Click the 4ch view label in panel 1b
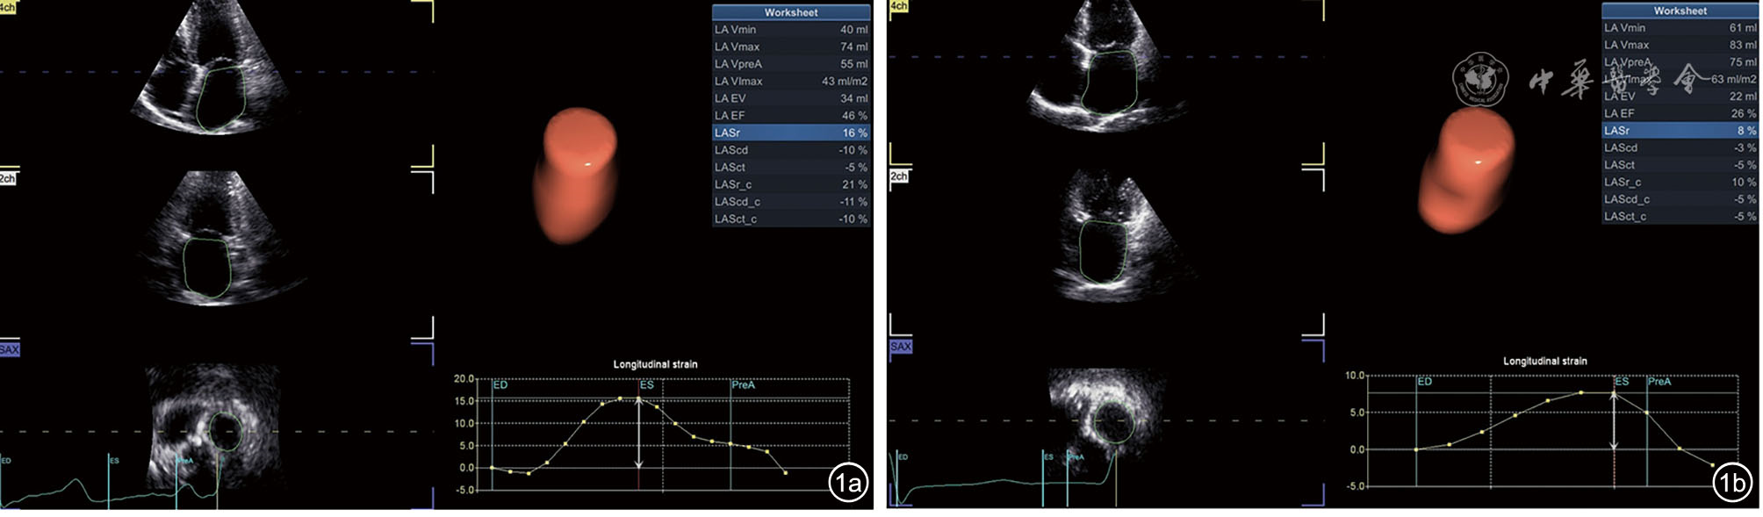This screenshot has height=517, width=1763. coord(898,6)
